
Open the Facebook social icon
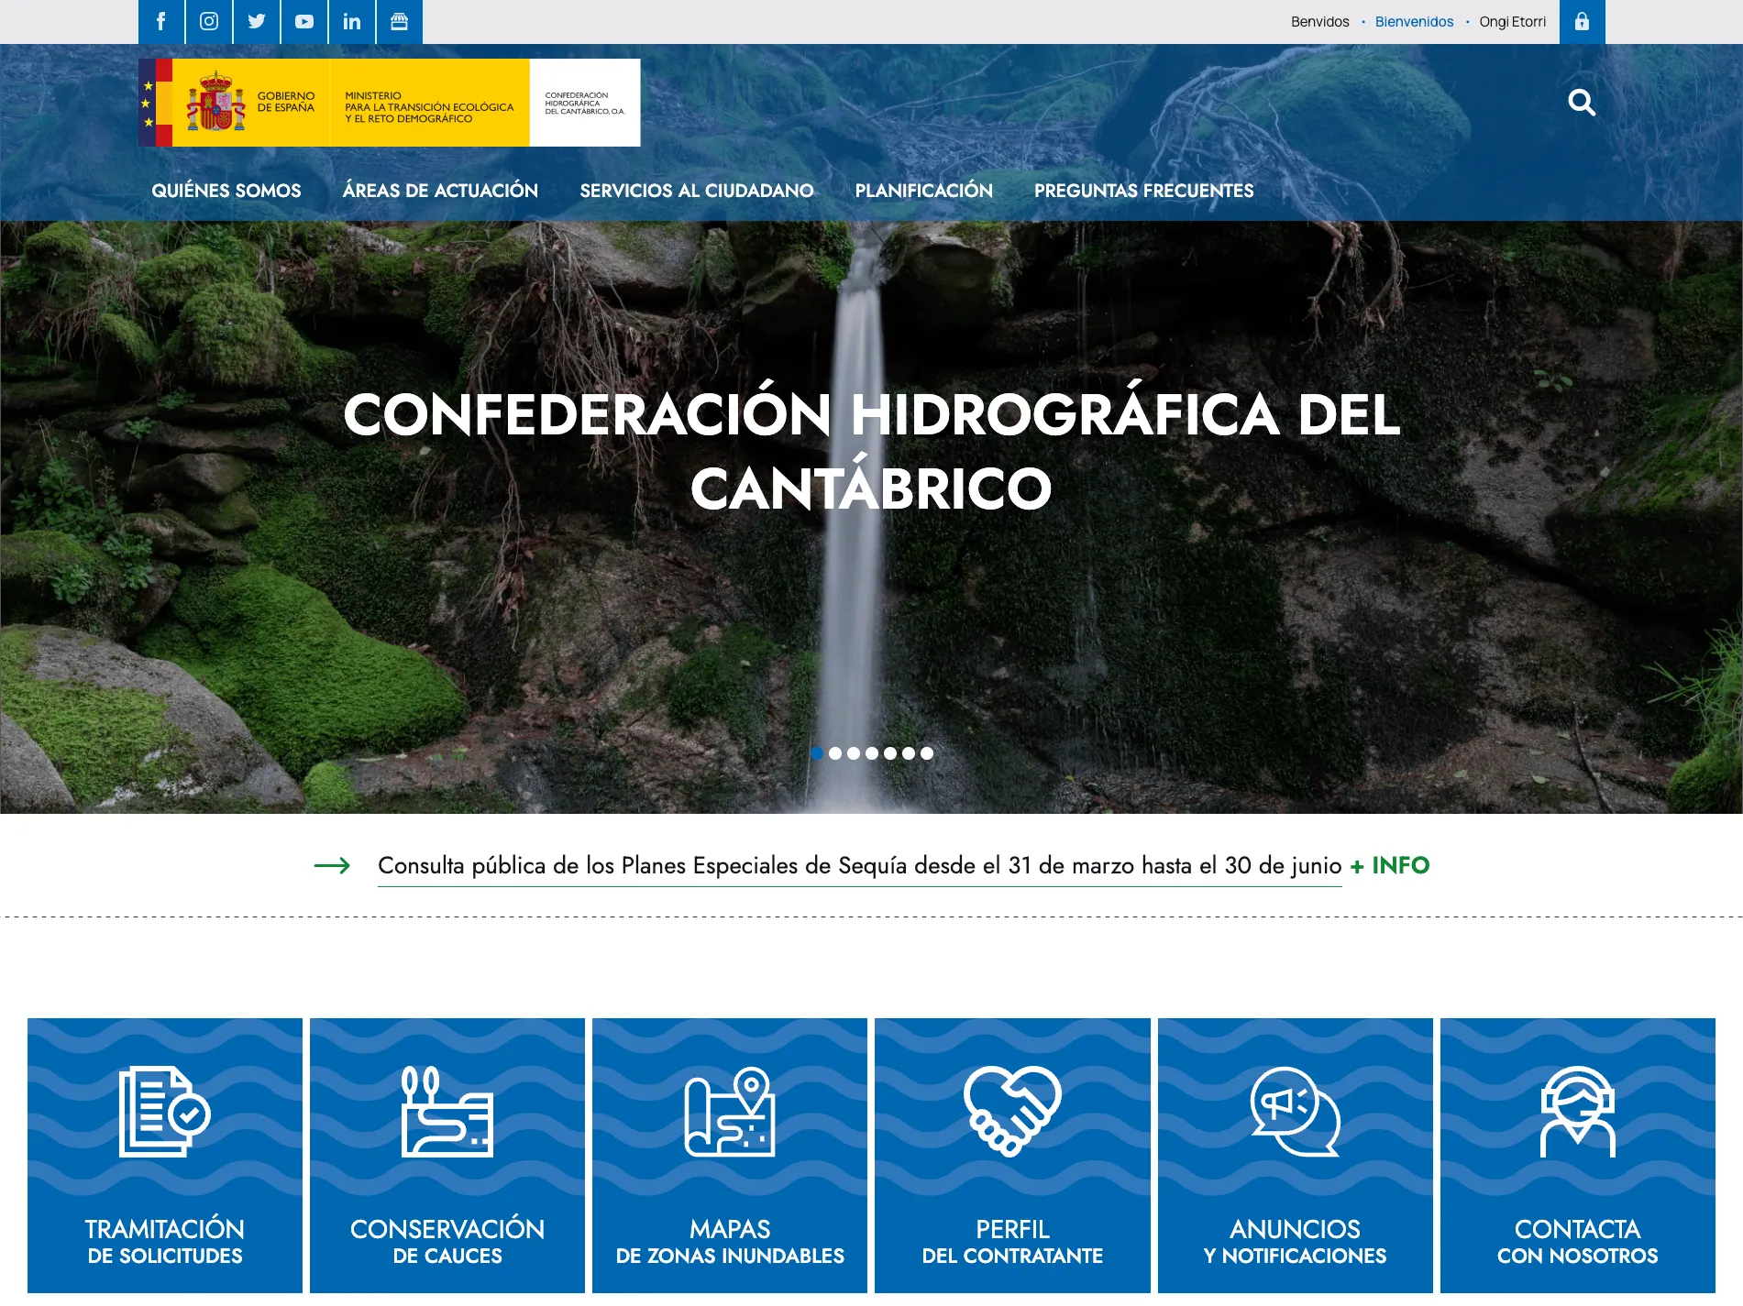pyautogui.click(x=161, y=22)
